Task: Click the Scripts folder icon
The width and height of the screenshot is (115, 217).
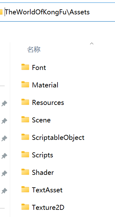Action: (25, 155)
